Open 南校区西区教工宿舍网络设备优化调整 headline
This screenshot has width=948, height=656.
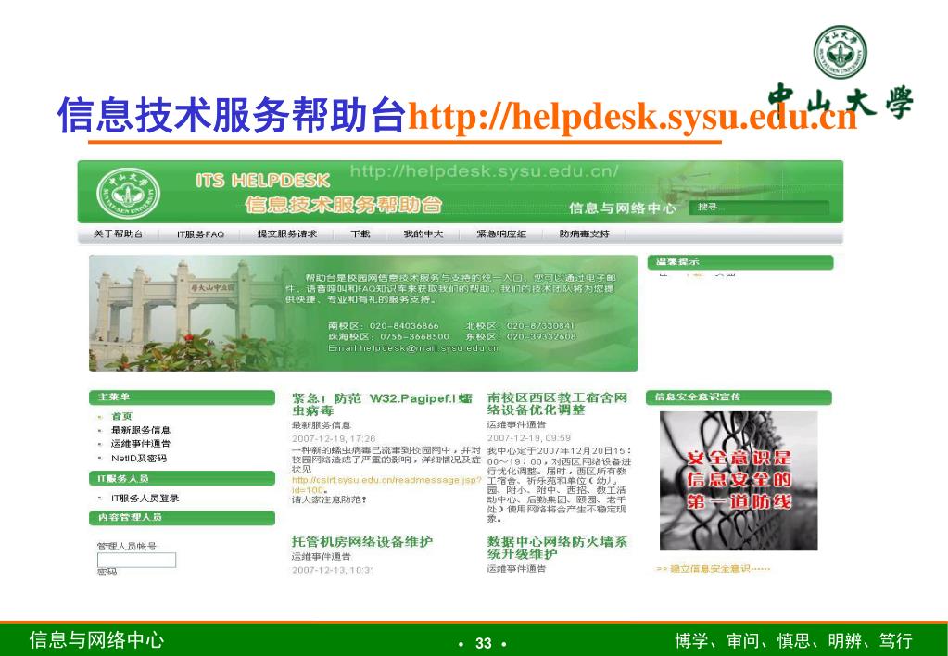(x=557, y=404)
